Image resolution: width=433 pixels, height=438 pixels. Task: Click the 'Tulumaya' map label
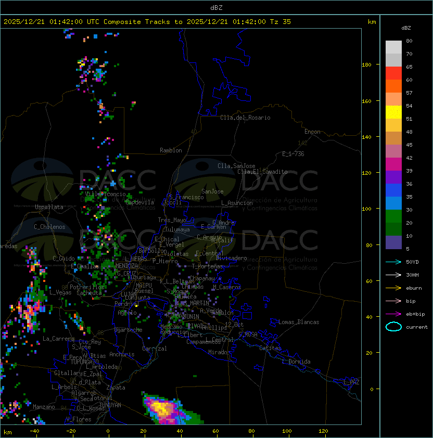click(177, 229)
